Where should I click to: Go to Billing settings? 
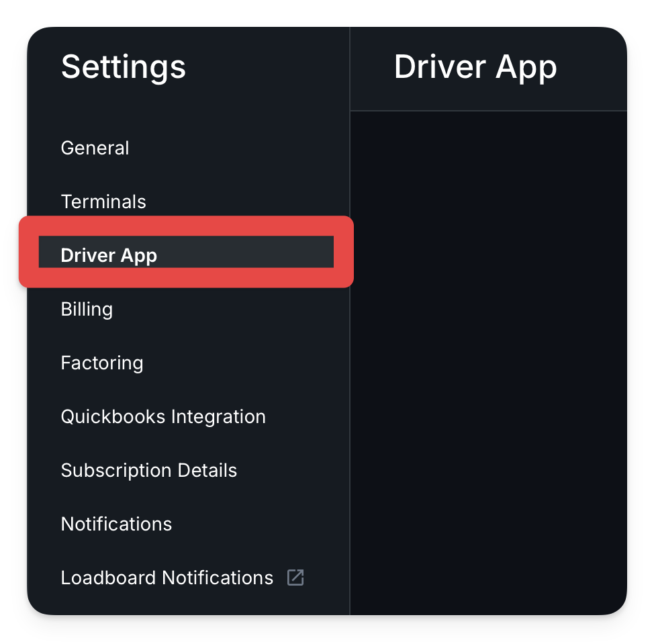click(87, 309)
